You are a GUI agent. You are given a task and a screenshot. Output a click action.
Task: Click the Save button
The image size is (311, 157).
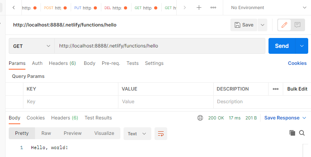(x=244, y=25)
